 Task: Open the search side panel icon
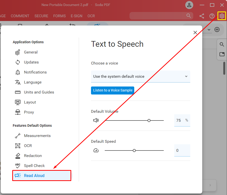222,44
